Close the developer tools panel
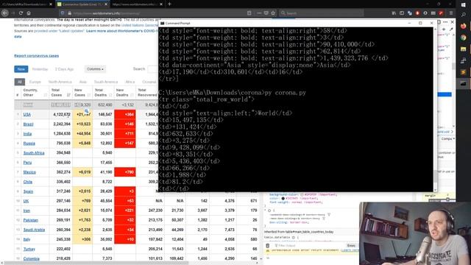Image resolution: width=471 pixels, height=265 pixels. [x=453, y=22]
